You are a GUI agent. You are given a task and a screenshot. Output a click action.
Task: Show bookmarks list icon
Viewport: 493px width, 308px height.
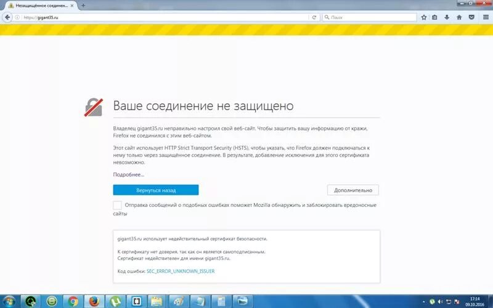pyautogui.click(x=434, y=17)
